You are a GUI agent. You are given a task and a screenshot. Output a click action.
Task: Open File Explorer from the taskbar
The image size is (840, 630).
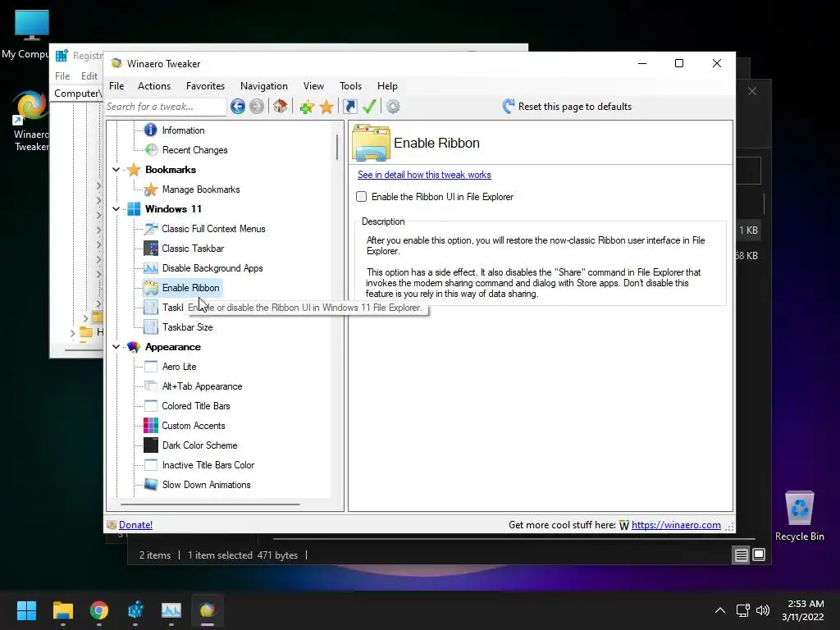(62, 610)
